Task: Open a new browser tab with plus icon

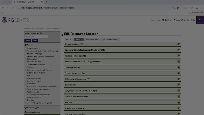Action: pos(47,2)
